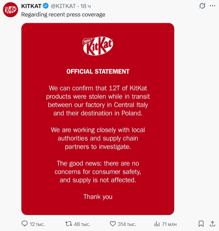Click the KITKAT display name
The width and height of the screenshot is (219, 231).
[x=31, y=6]
